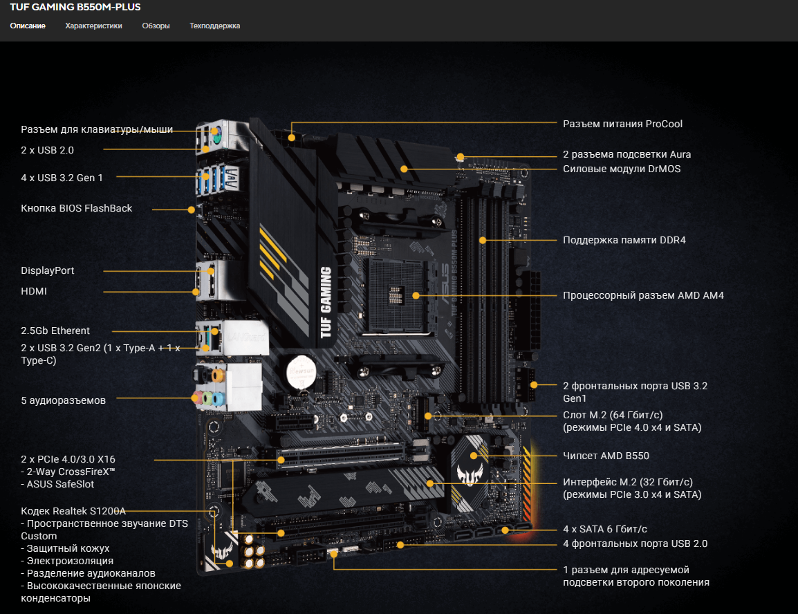Click the AMD B550 chipset marker dot

[473, 456]
